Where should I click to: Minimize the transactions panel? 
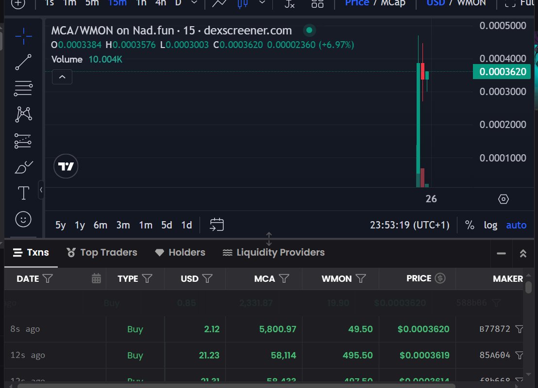[501, 254]
